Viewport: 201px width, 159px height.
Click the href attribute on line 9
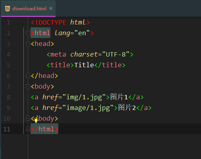50,108
